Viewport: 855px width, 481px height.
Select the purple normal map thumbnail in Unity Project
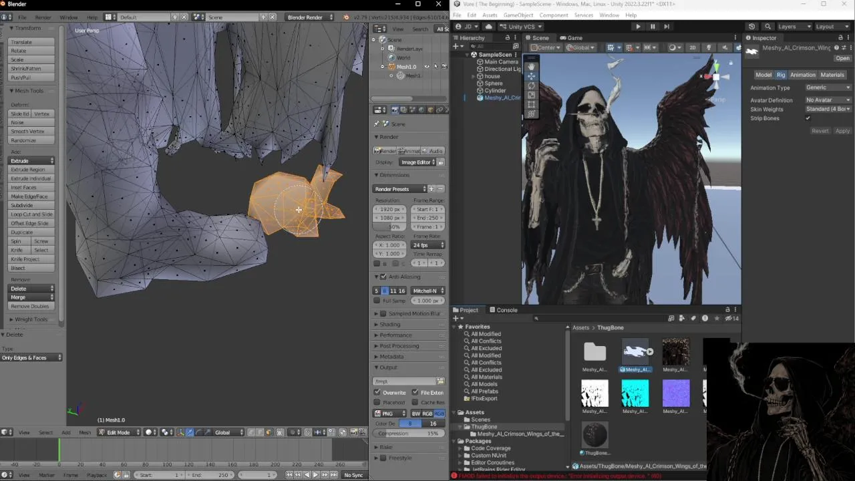point(675,393)
